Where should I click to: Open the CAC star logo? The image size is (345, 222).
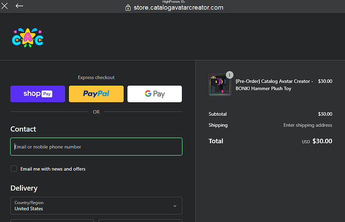(x=27, y=37)
